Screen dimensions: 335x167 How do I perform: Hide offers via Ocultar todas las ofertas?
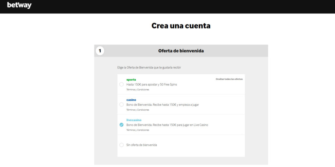pos(229,79)
